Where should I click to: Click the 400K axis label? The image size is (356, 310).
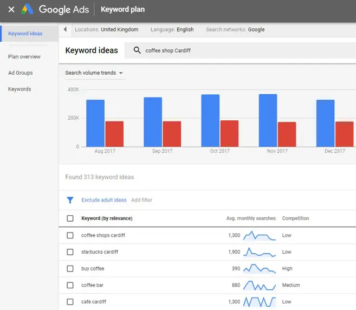[73, 89]
